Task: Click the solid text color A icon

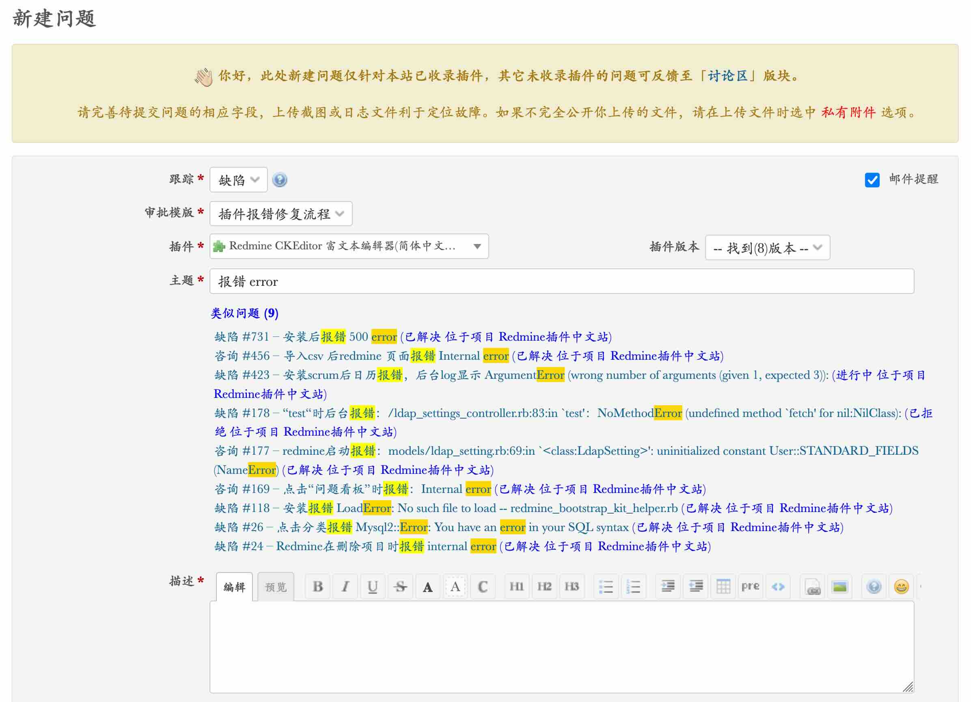Action: [427, 586]
